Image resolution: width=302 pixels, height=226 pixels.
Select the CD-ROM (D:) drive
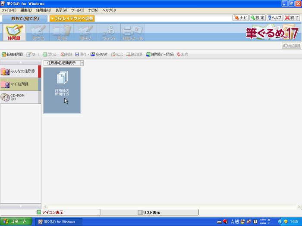point(20,97)
